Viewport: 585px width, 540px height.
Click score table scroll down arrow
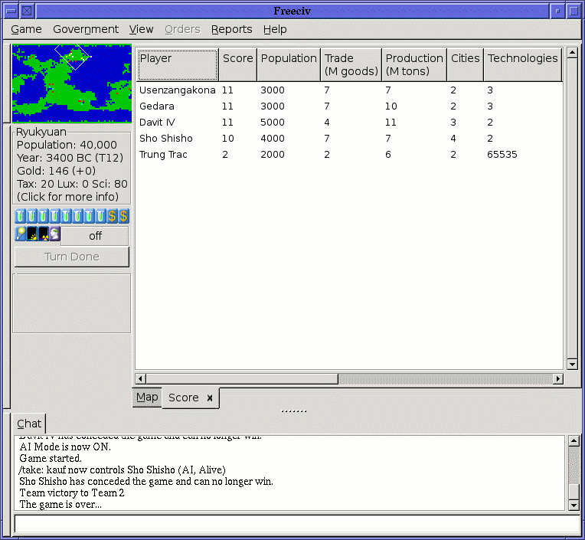tap(572, 364)
